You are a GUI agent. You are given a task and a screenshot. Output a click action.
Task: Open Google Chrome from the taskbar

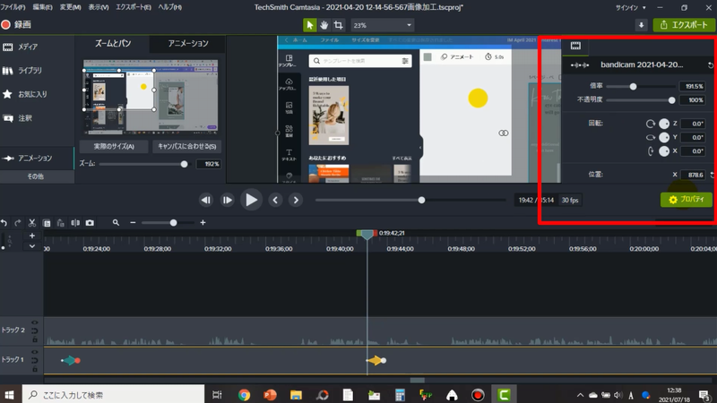tap(244, 395)
